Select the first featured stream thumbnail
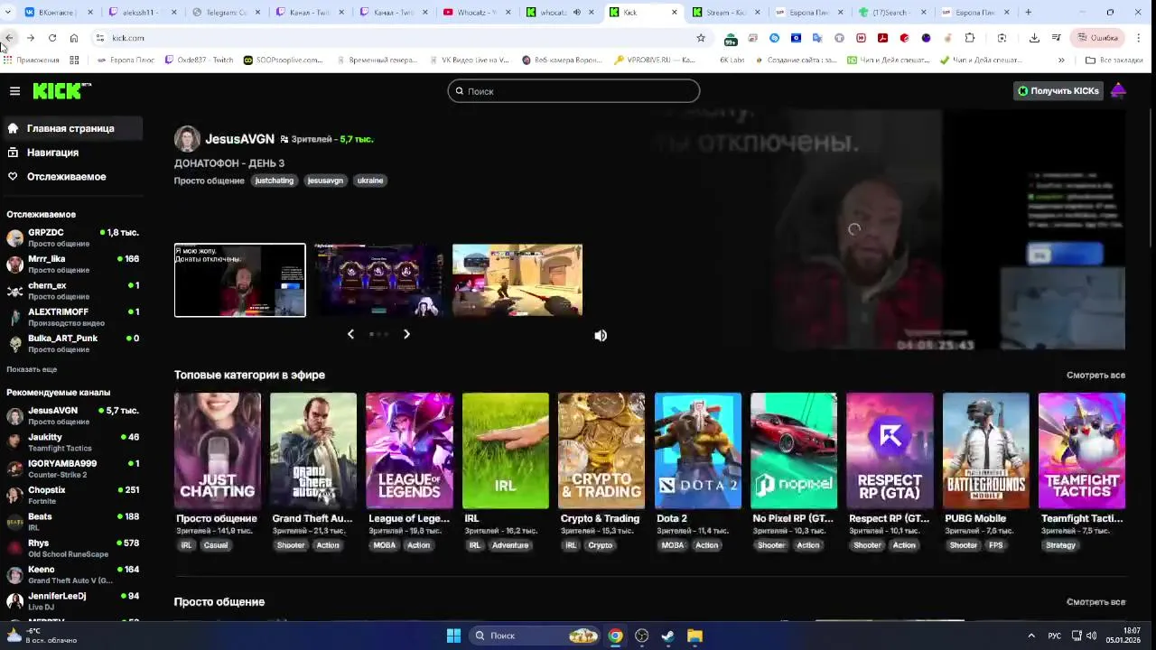 (239, 280)
